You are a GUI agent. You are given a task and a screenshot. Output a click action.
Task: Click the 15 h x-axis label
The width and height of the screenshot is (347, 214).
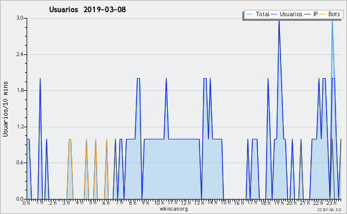[226, 202]
